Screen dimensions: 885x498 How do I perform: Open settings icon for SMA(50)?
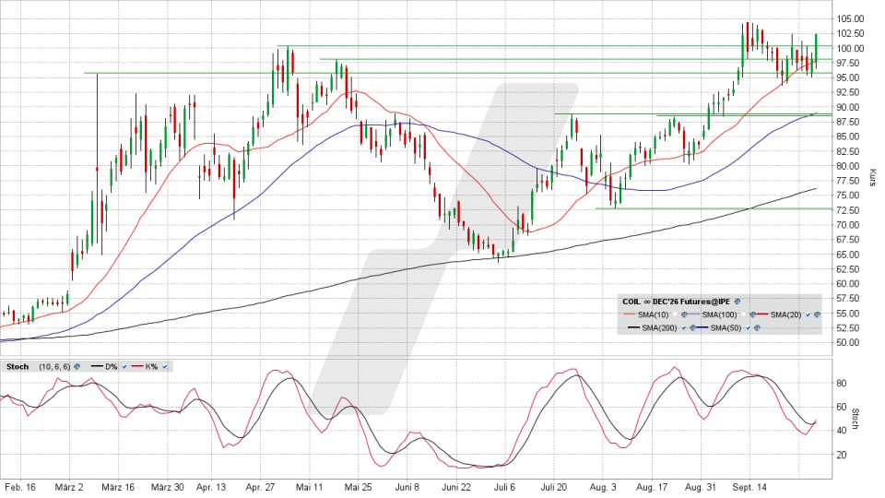click(757, 328)
